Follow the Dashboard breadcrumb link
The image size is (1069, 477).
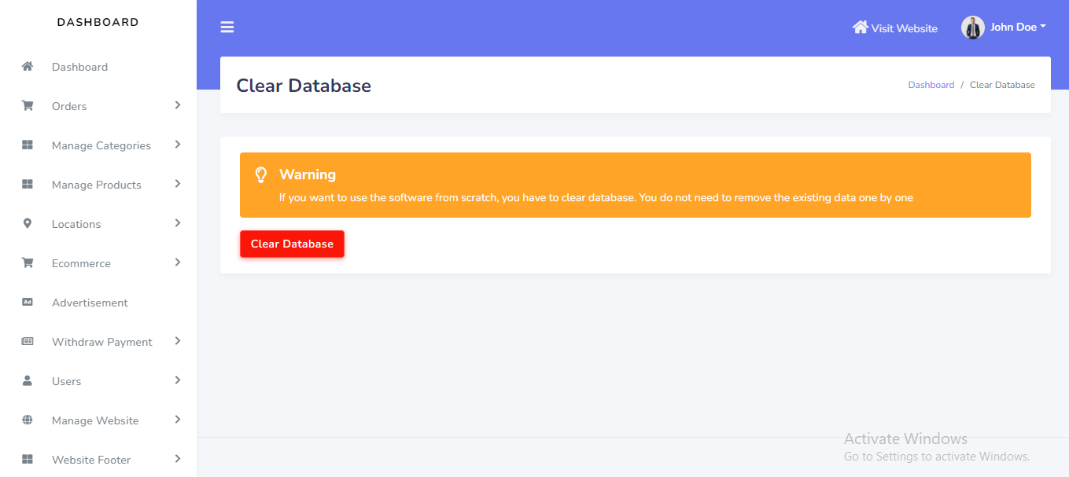931,85
